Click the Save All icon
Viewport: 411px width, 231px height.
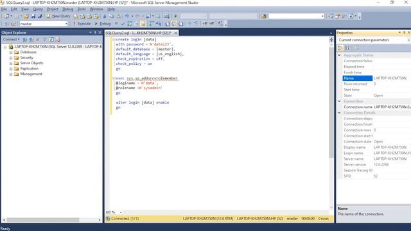click(40, 16)
